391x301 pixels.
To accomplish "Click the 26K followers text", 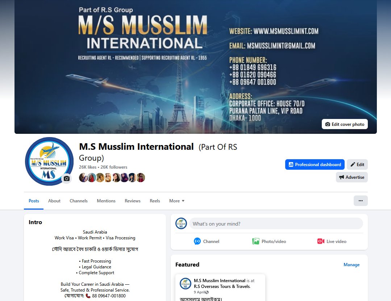I will pyautogui.click(x=114, y=167).
